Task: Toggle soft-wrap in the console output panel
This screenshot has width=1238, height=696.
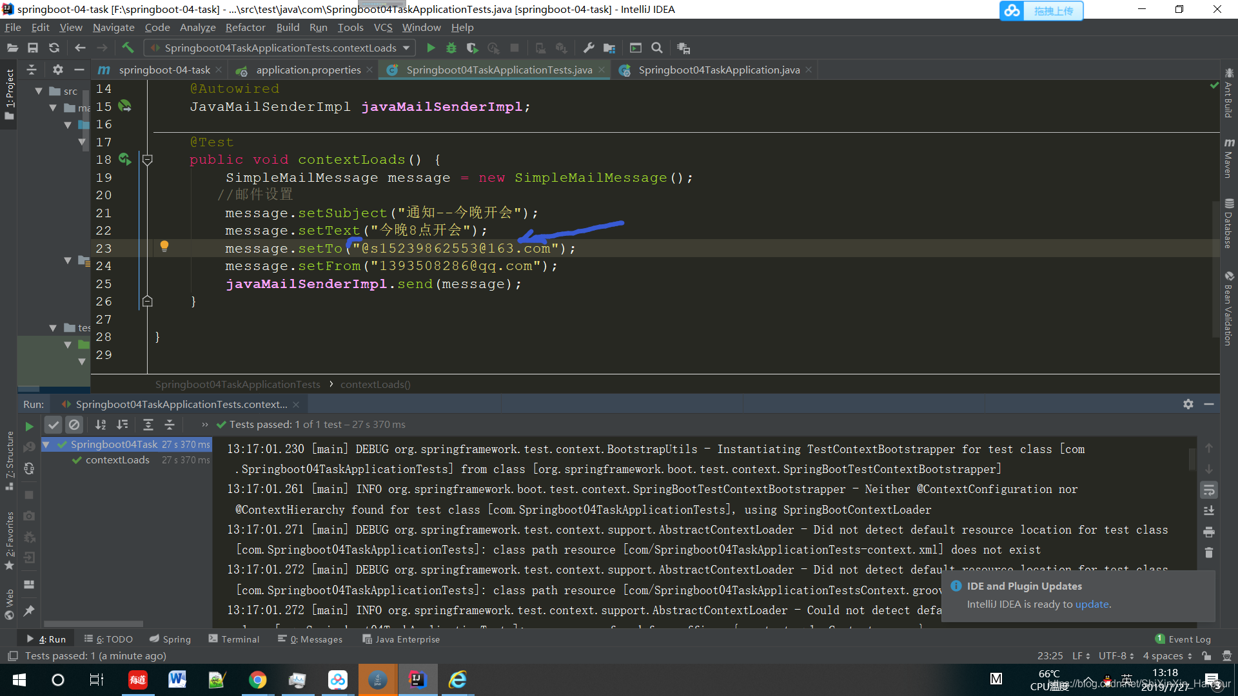Action: (1209, 490)
